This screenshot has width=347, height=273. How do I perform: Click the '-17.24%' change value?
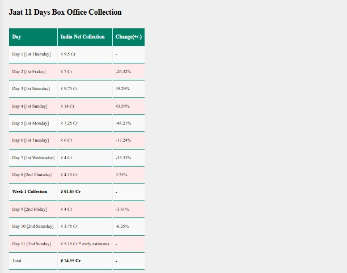click(123, 140)
